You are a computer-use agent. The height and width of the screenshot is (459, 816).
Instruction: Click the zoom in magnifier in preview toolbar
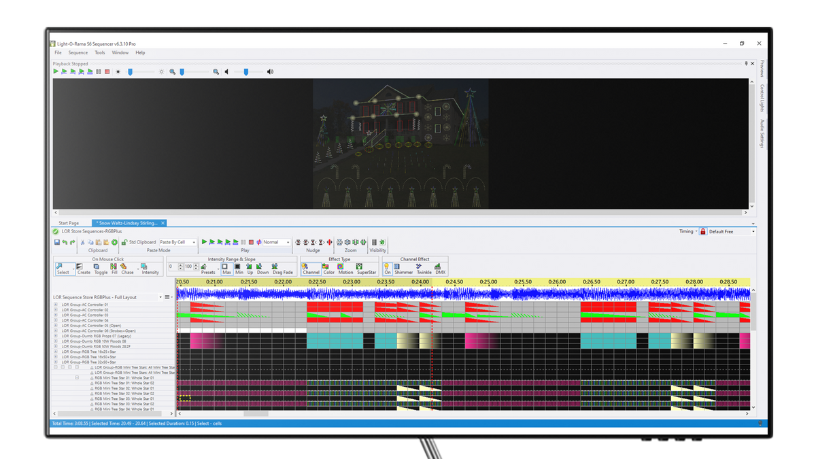tap(216, 71)
